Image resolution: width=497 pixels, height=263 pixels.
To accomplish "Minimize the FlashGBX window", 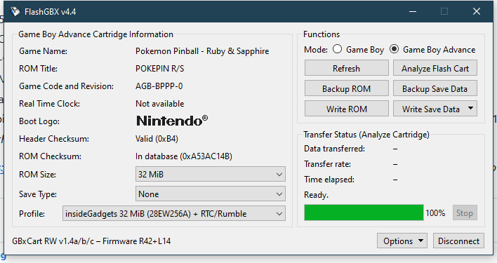I will pos(413,11).
